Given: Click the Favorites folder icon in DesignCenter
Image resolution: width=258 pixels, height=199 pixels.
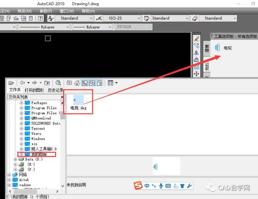Looking at the screenshot, I should (69, 83).
